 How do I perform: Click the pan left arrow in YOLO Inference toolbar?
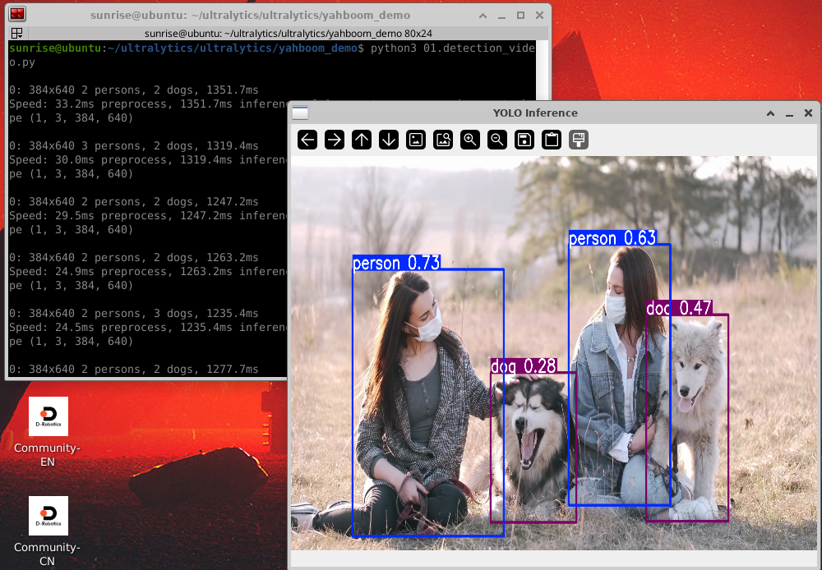pos(307,140)
